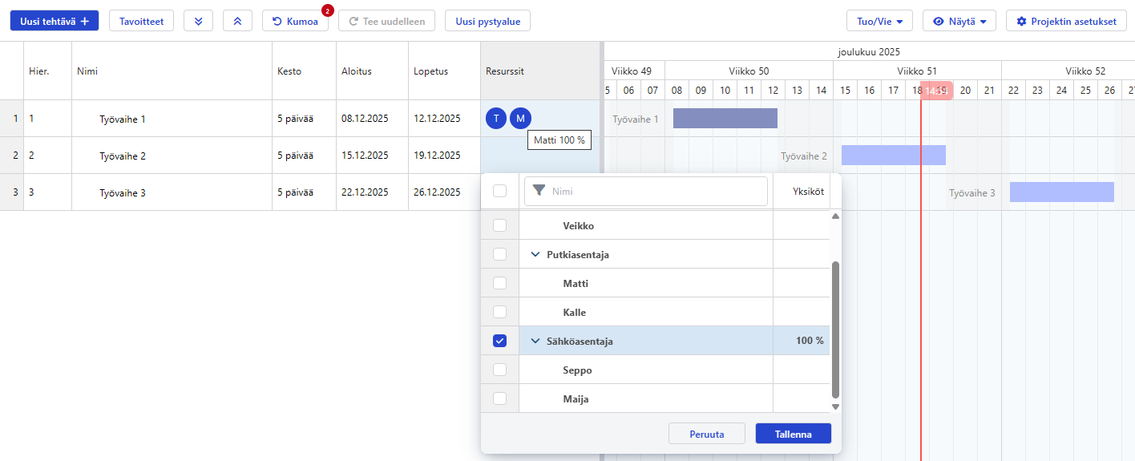Uncheck the Sähköasentaja group checkbox
This screenshot has width=1135, height=461.
[499, 341]
